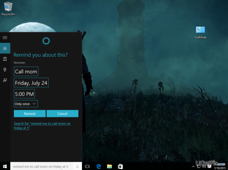Select the Cortana Home icon
The height and width of the screenshot is (170, 228).
(5, 48)
